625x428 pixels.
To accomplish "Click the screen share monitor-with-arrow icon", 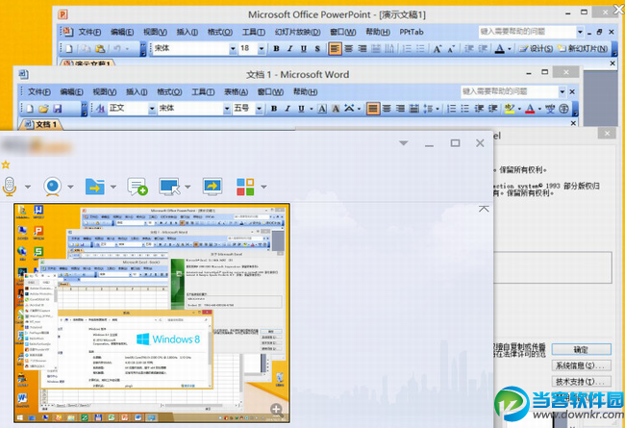I will 212,187.
